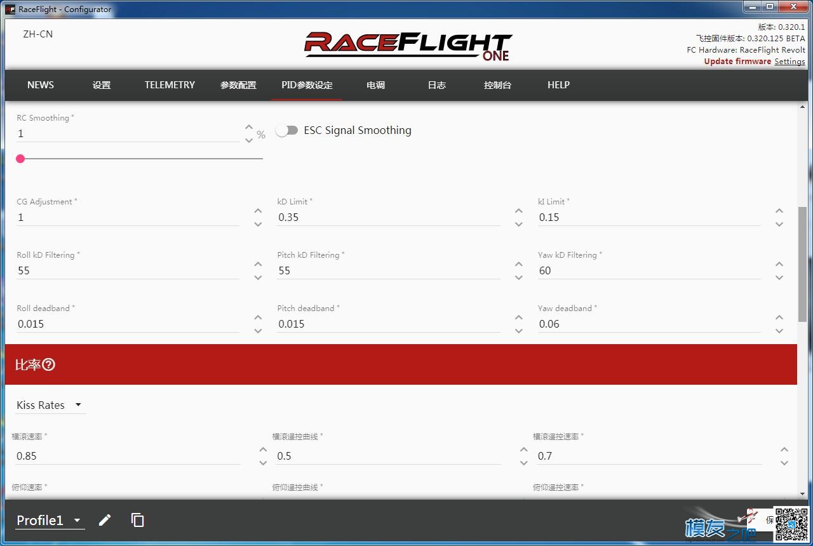Decrease 横滚遥控速率 value
This screenshot has height=546, width=813.
coord(784,462)
